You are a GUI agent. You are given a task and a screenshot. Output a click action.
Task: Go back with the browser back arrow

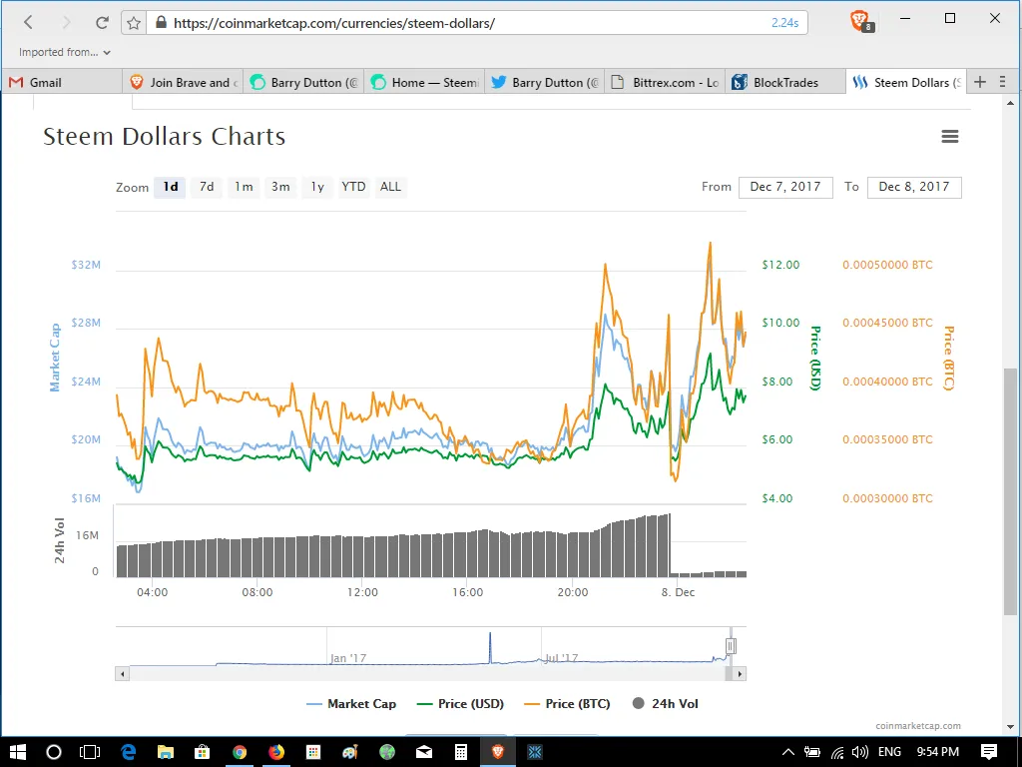[28, 22]
